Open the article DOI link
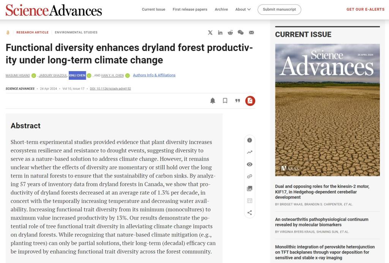The width and height of the screenshot is (389, 263). click(111, 89)
